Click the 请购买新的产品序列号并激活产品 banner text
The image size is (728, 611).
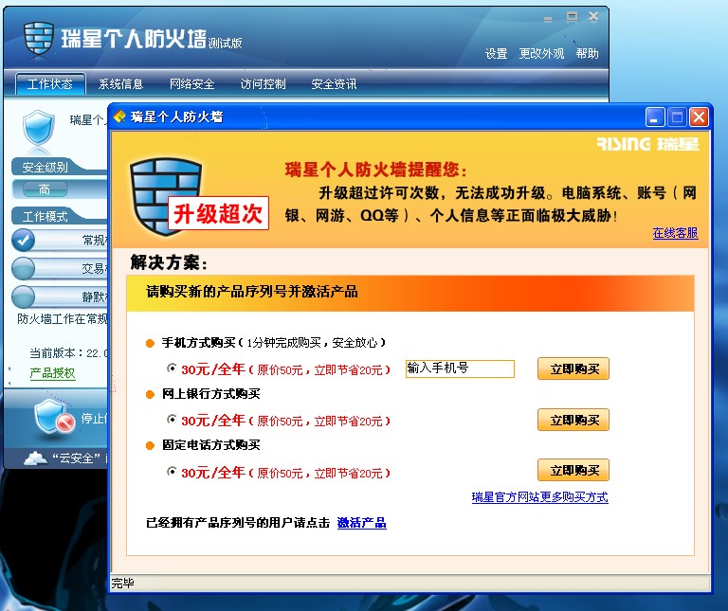coord(252,292)
